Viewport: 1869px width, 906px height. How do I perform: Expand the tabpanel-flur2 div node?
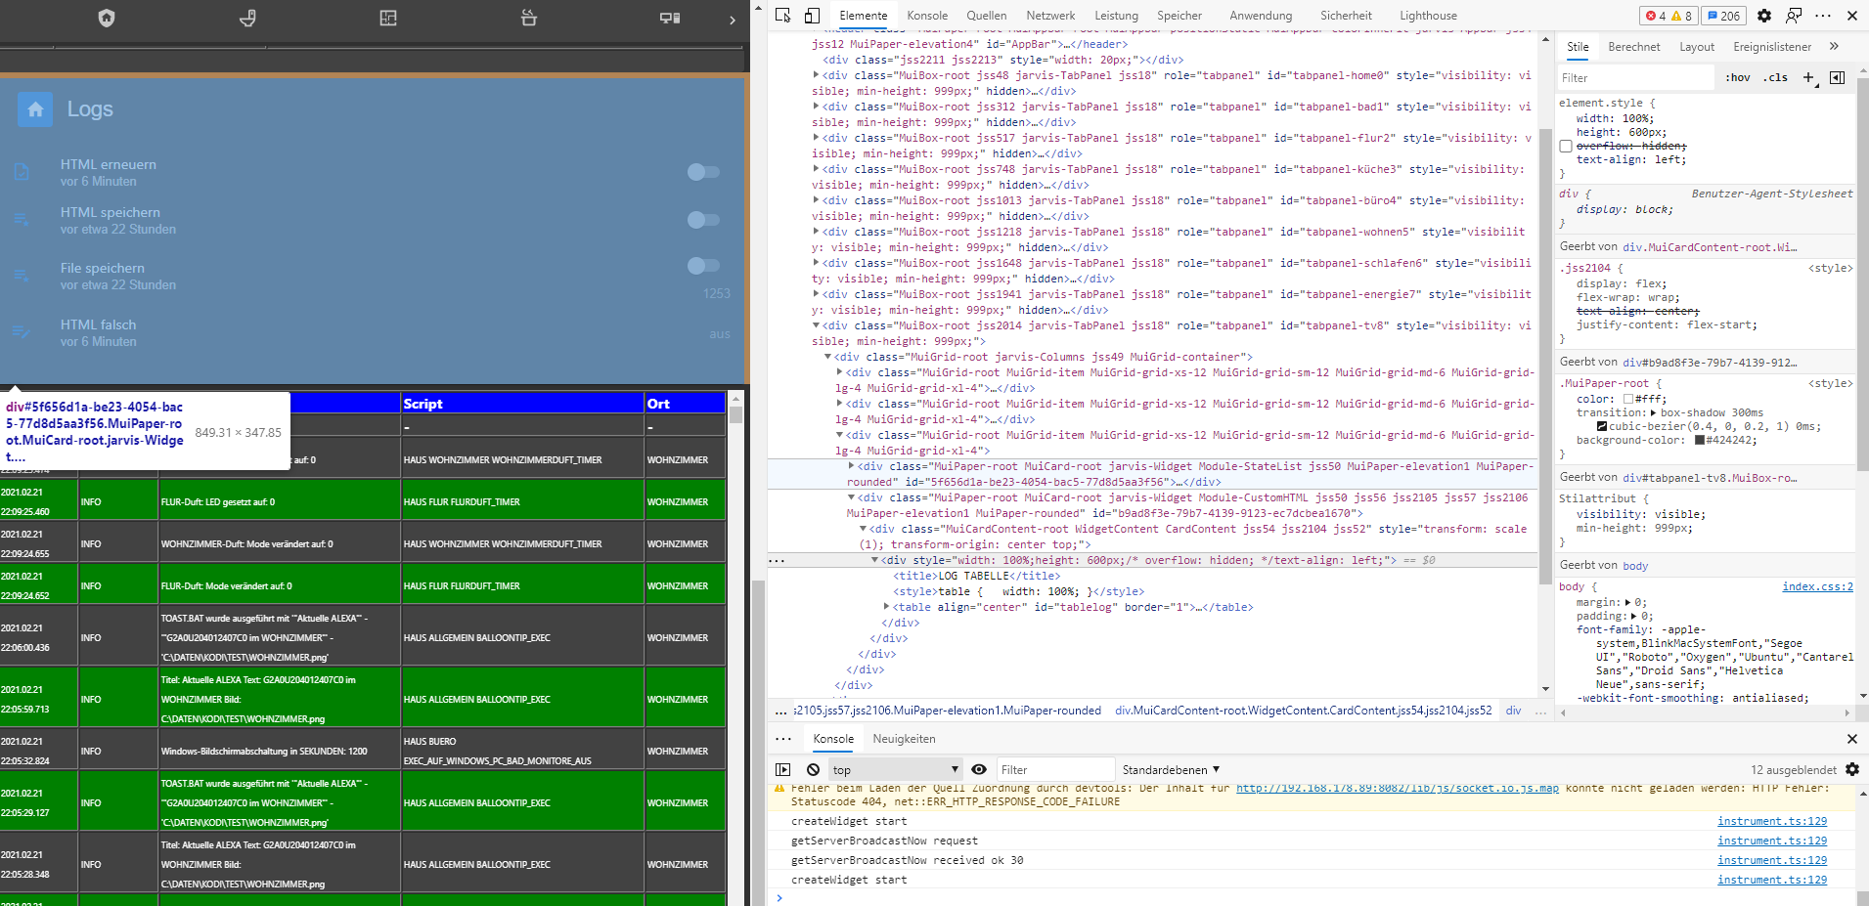click(x=817, y=138)
